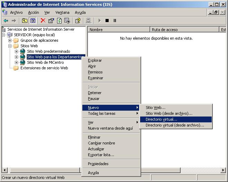228x182 pixels.
Task: Click the Grupos de aplicaciones folder icon
Action: (16, 40)
